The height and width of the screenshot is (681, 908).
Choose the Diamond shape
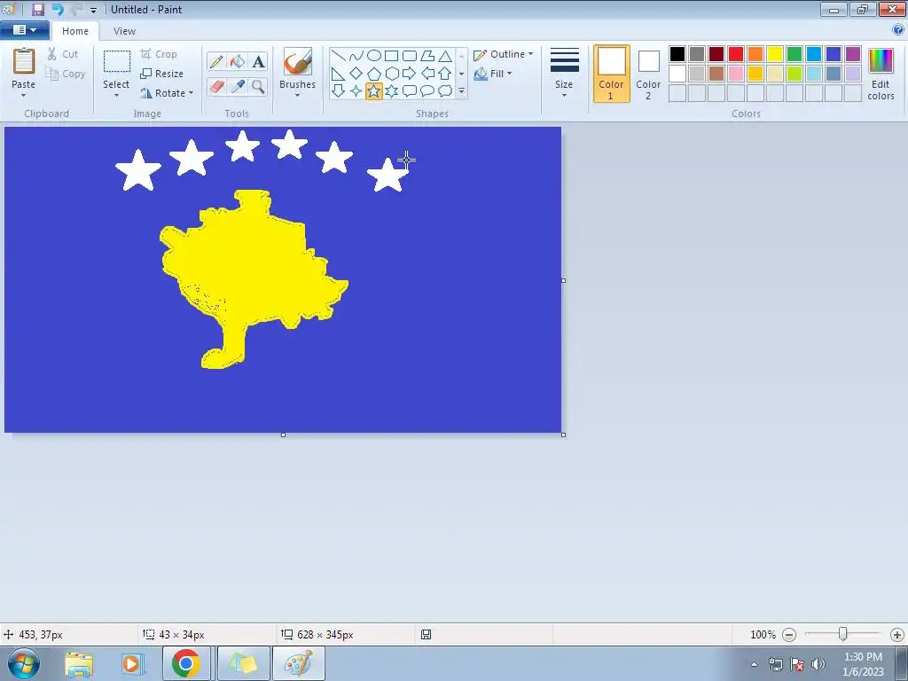click(356, 74)
